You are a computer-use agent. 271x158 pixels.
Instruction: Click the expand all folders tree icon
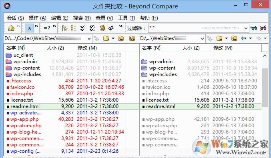[x=65, y=28]
